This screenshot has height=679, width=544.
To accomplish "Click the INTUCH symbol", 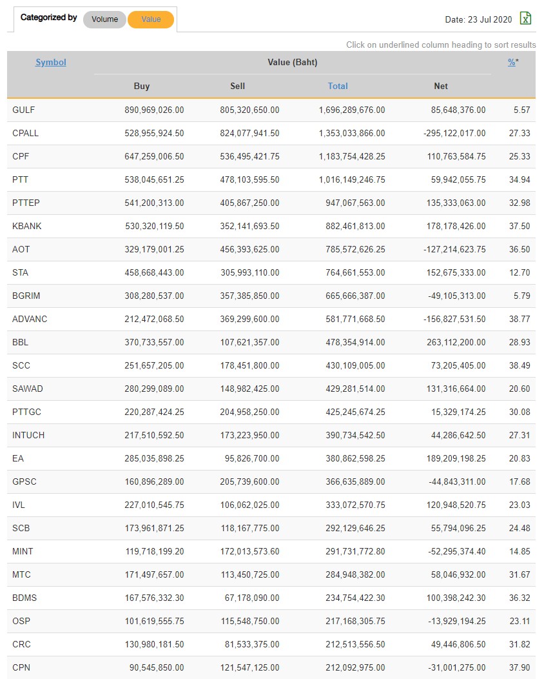I will (x=28, y=435).
